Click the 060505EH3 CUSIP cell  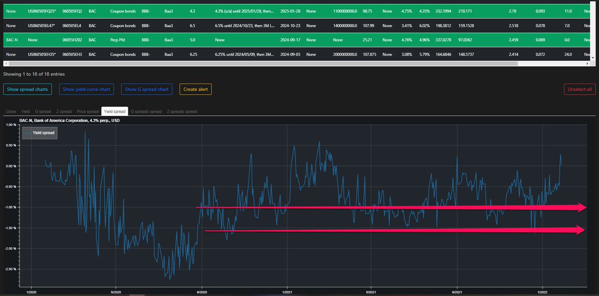[x=72, y=53]
